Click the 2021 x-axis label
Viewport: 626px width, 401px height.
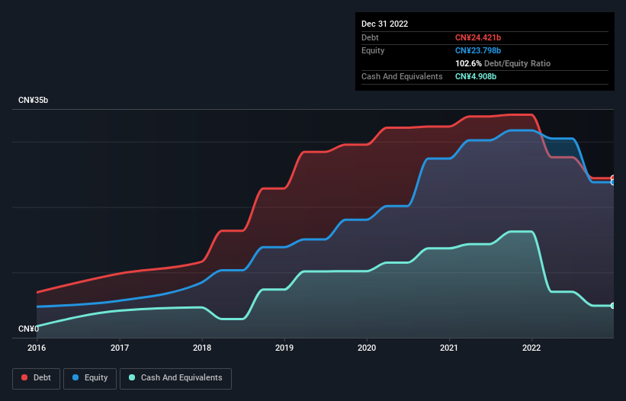click(x=449, y=348)
